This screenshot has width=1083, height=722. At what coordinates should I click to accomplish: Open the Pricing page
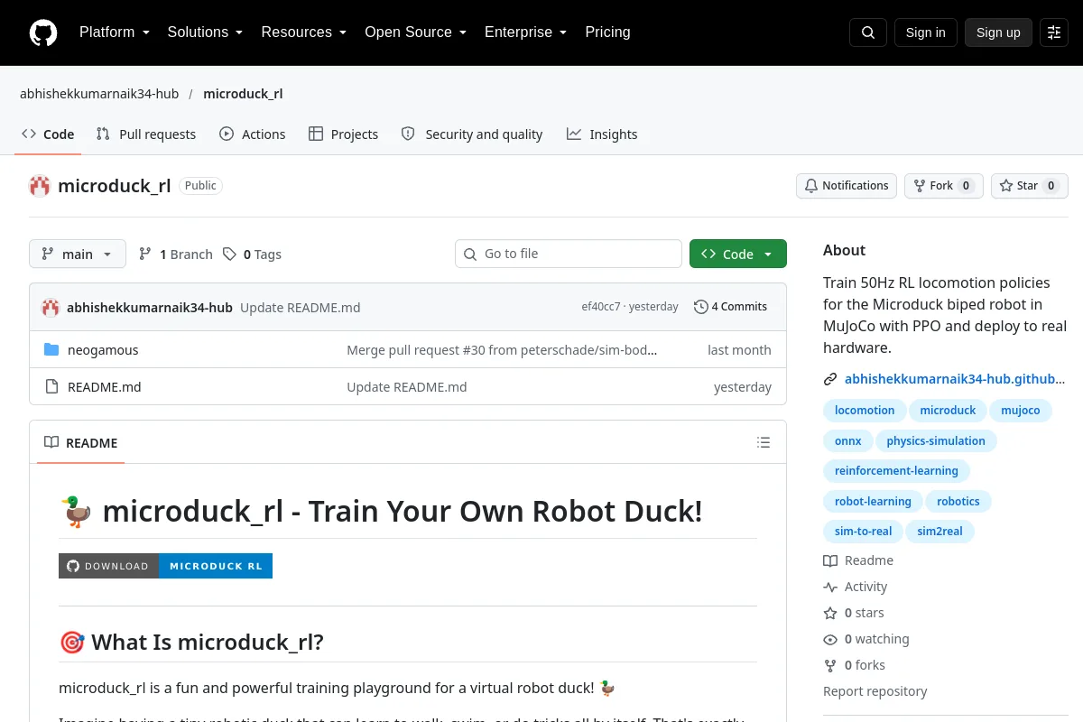[607, 32]
